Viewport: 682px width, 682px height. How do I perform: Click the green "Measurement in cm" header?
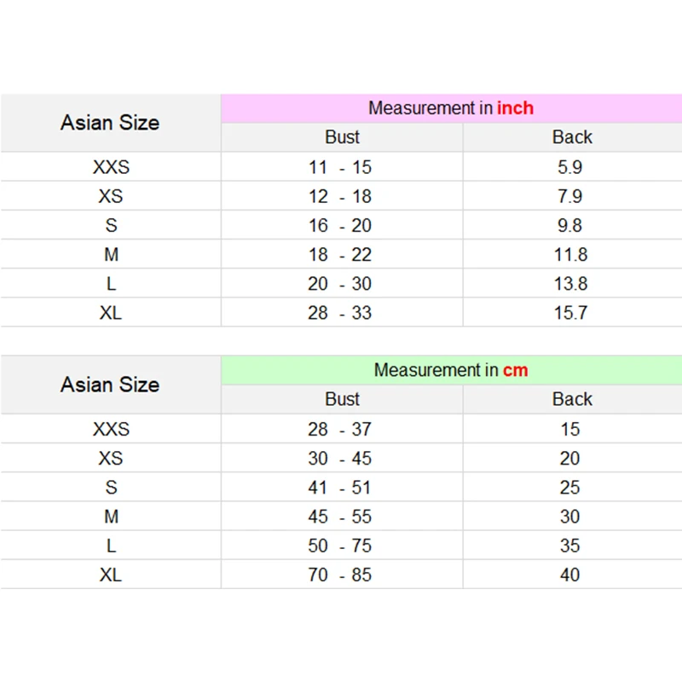click(450, 370)
